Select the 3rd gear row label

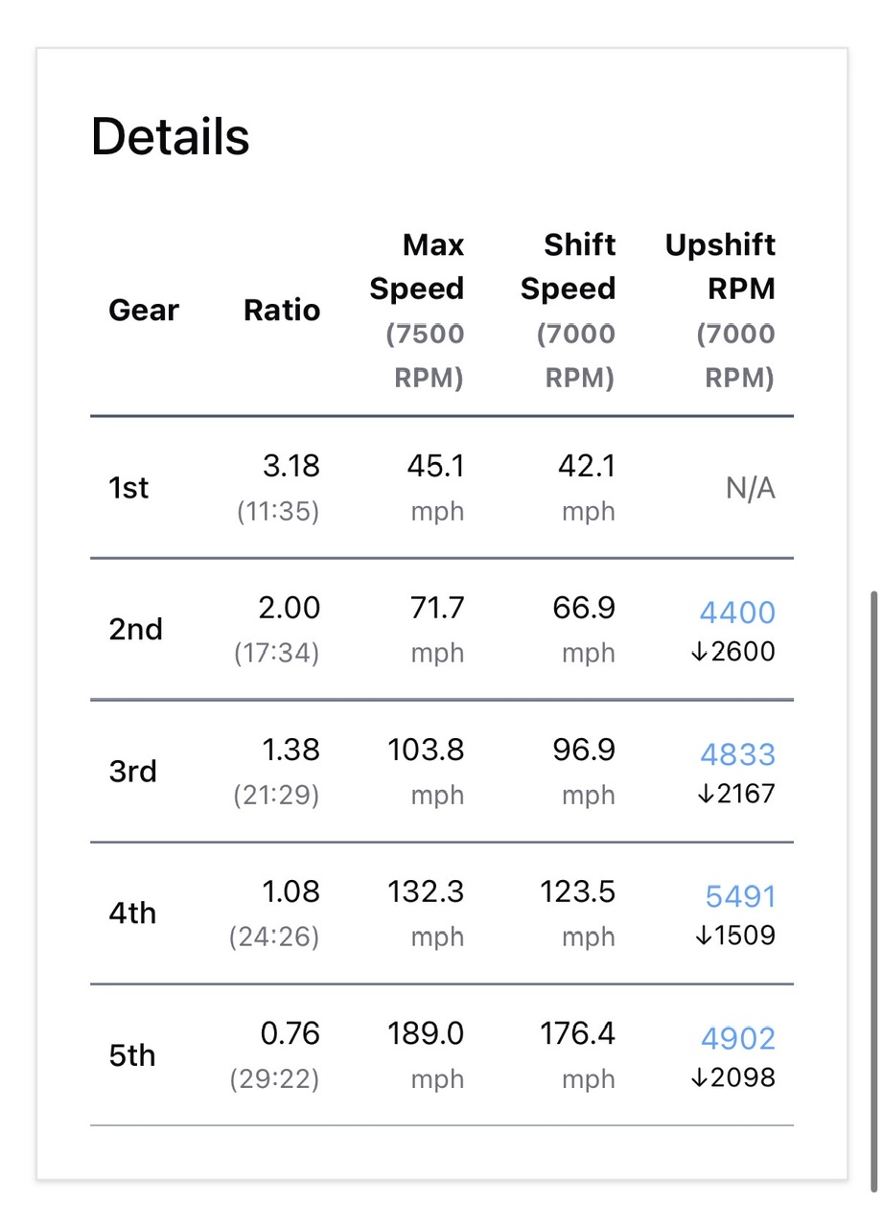[133, 772]
